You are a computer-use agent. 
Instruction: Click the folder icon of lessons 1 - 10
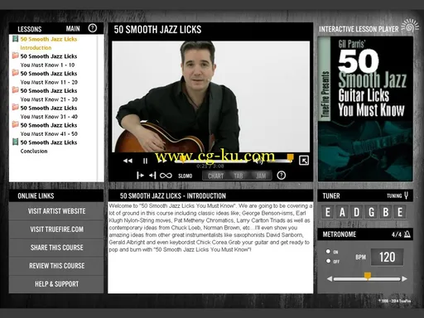16,55
